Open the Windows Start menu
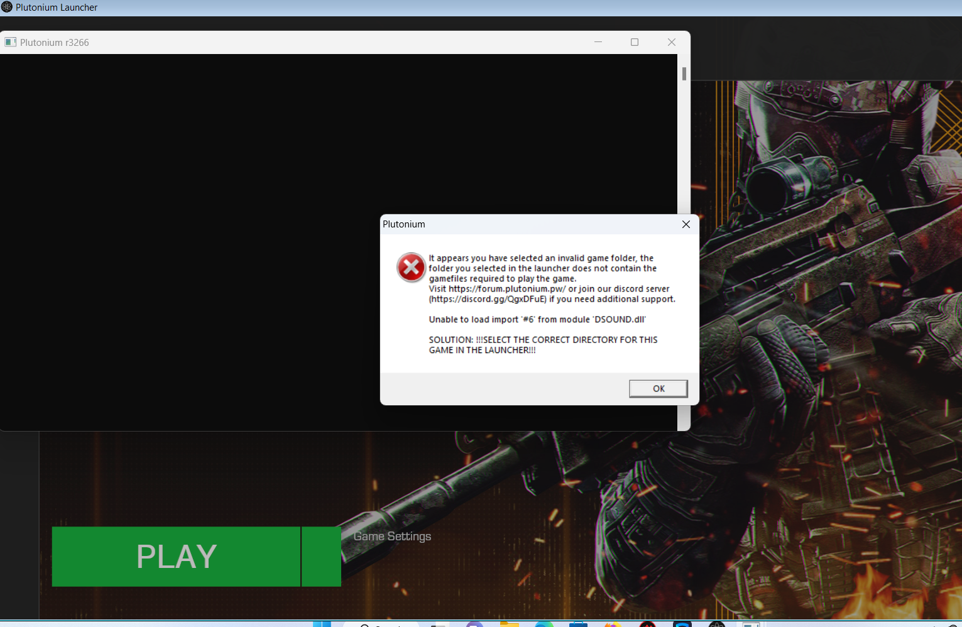 click(322, 624)
